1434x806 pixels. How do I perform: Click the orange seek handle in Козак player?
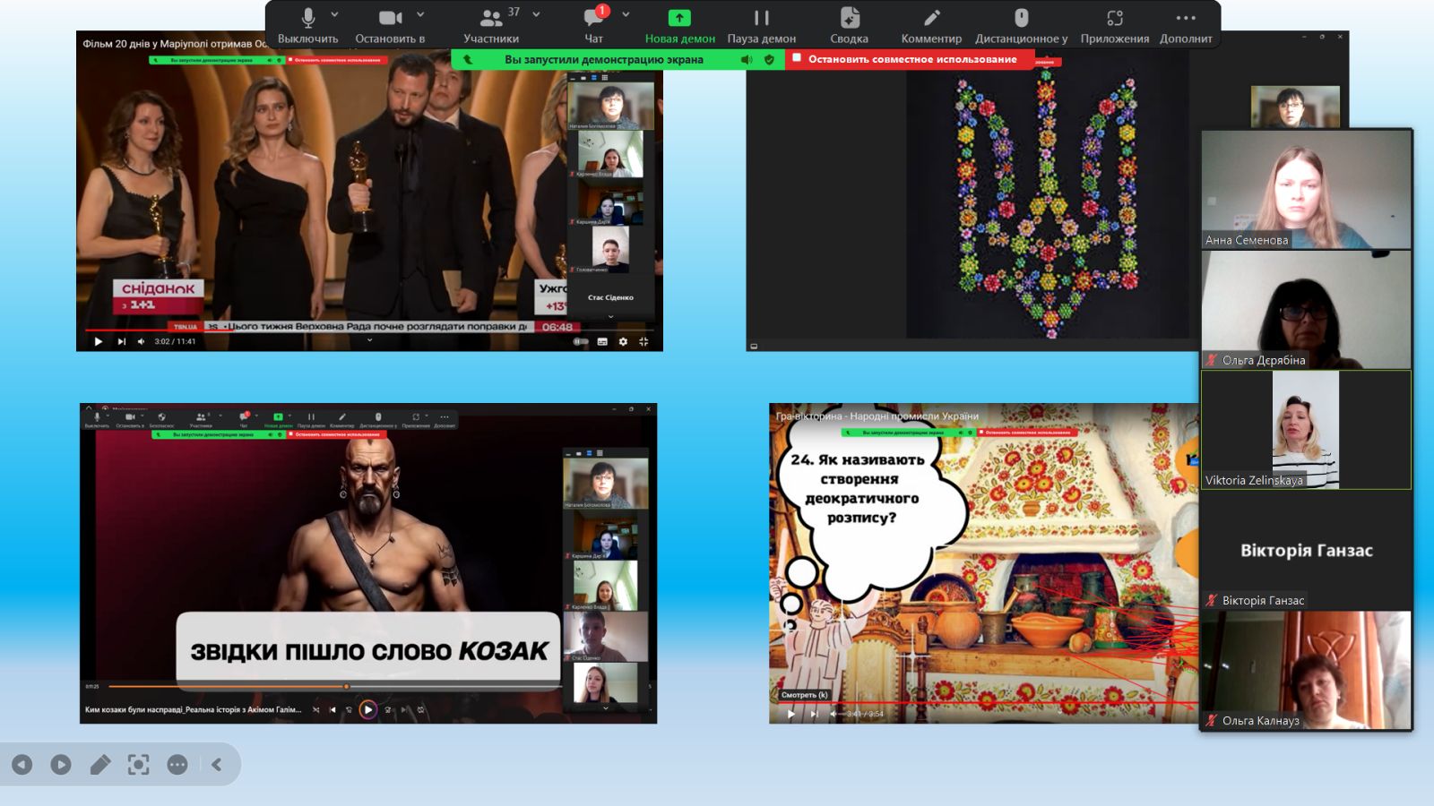click(347, 687)
